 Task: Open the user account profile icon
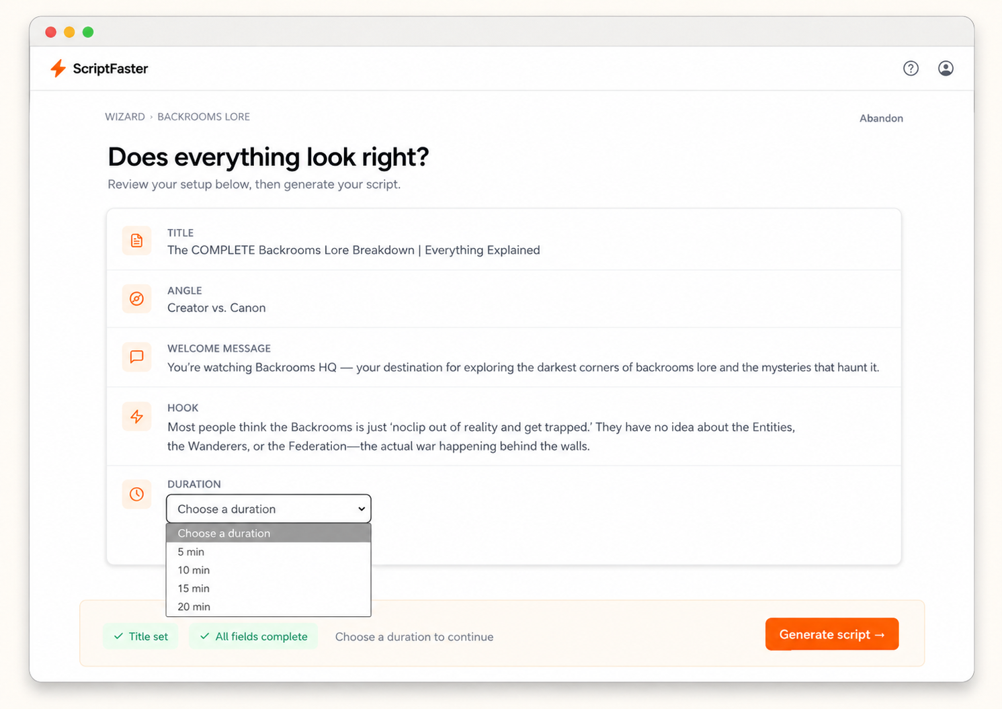tap(946, 68)
